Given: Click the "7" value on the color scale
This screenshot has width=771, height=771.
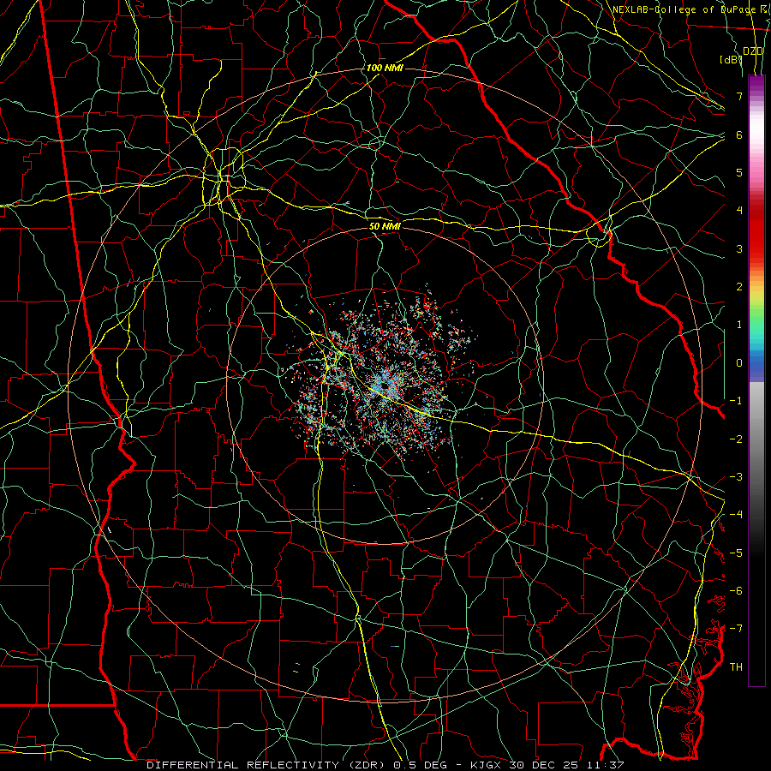Looking at the screenshot, I should [739, 96].
